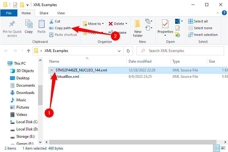Go forward with the Forward arrow

pyautogui.click(x=15, y=51)
